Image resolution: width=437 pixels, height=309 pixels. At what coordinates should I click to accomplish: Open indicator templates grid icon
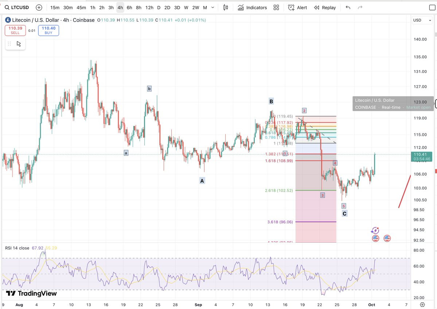(276, 8)
